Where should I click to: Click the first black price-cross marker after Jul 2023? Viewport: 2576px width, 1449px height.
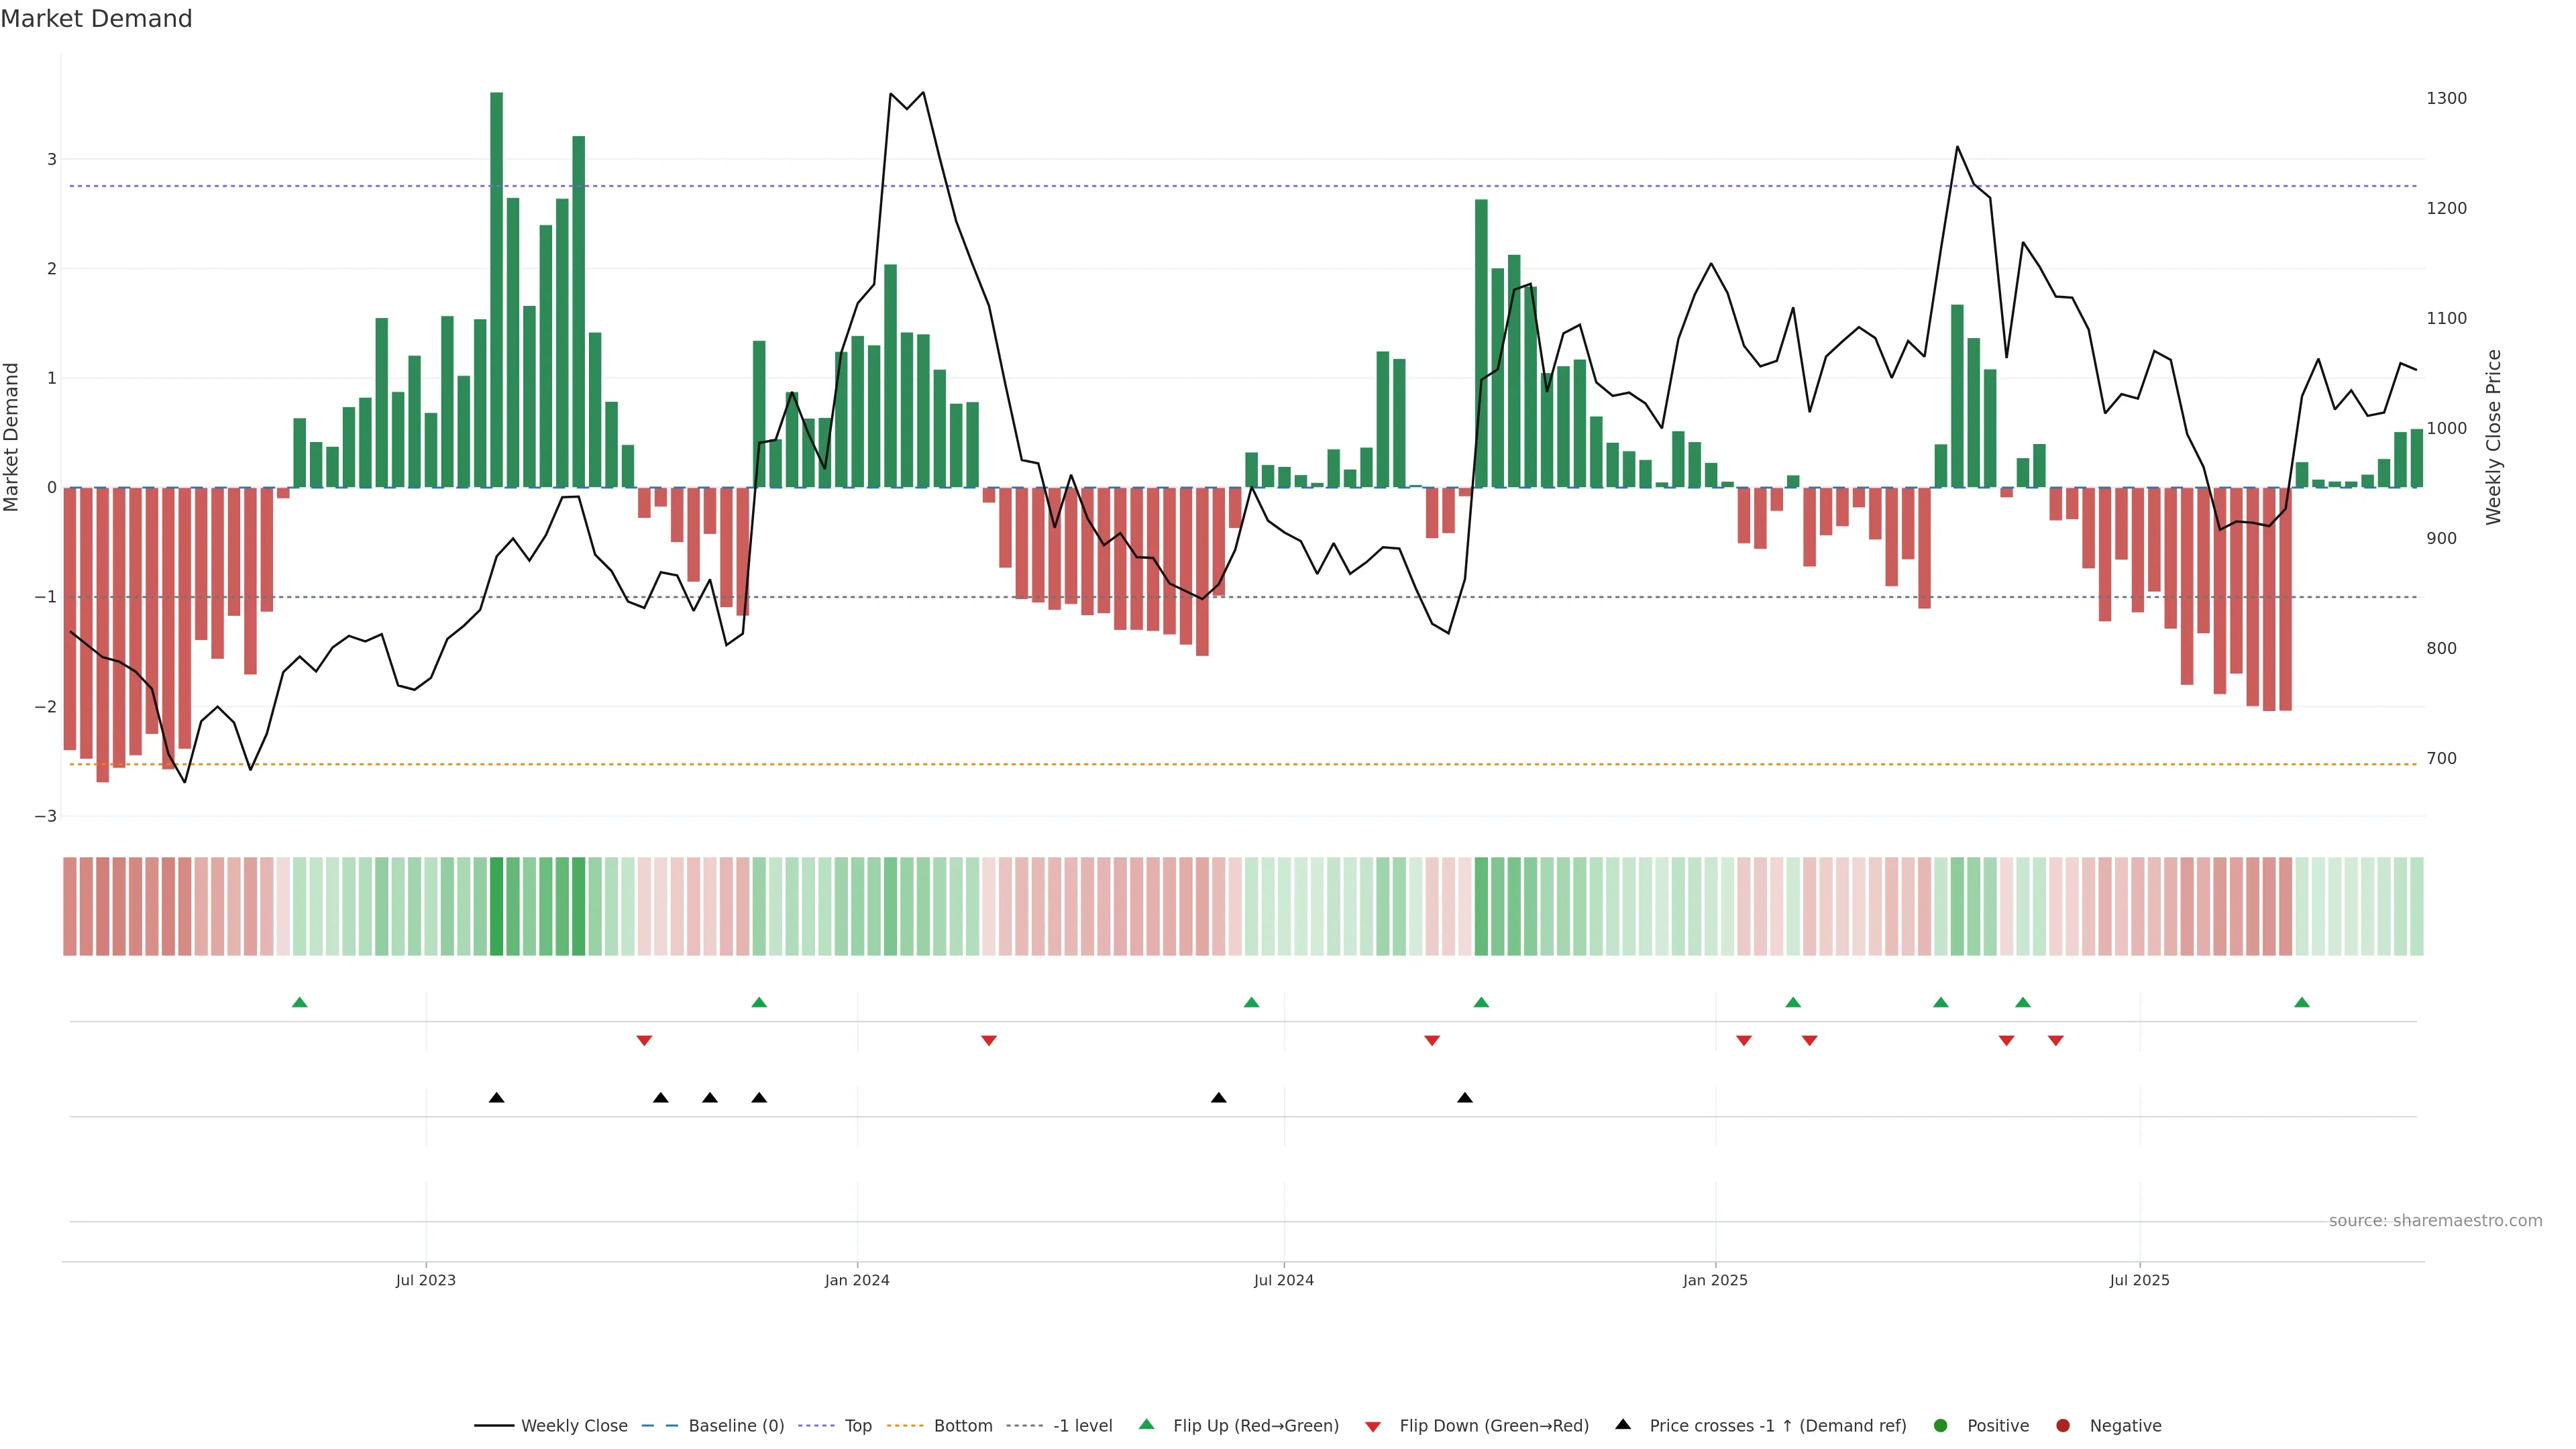(x=496, y=1098)
